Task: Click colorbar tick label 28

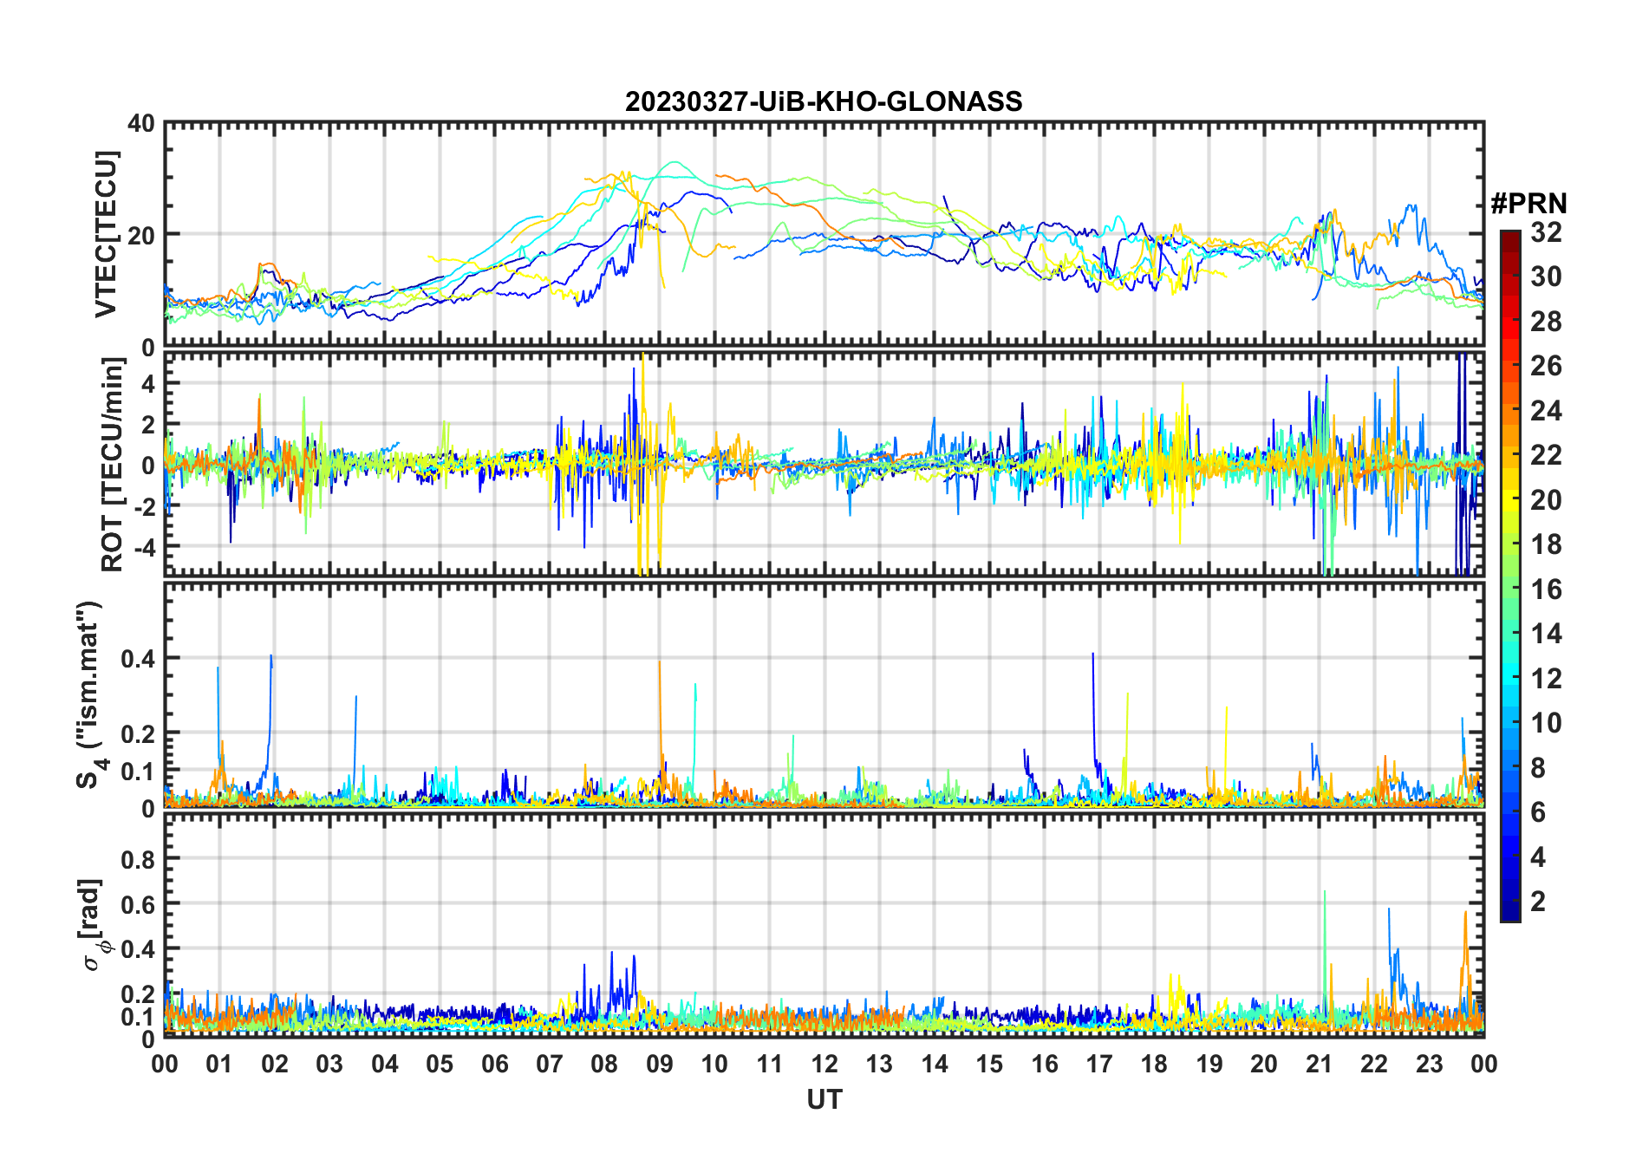Action: (1546, 322)
